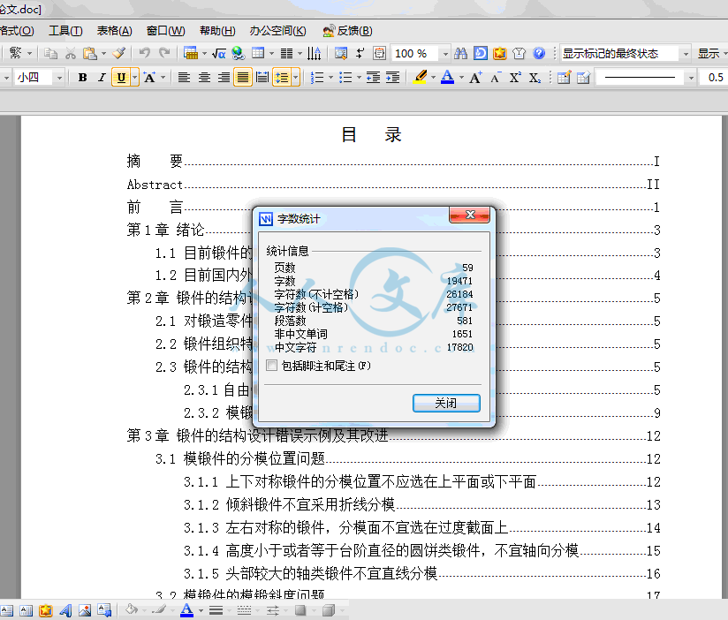Check the include footnotes and endnotes box
728x620 pixels.
[271, 366]
